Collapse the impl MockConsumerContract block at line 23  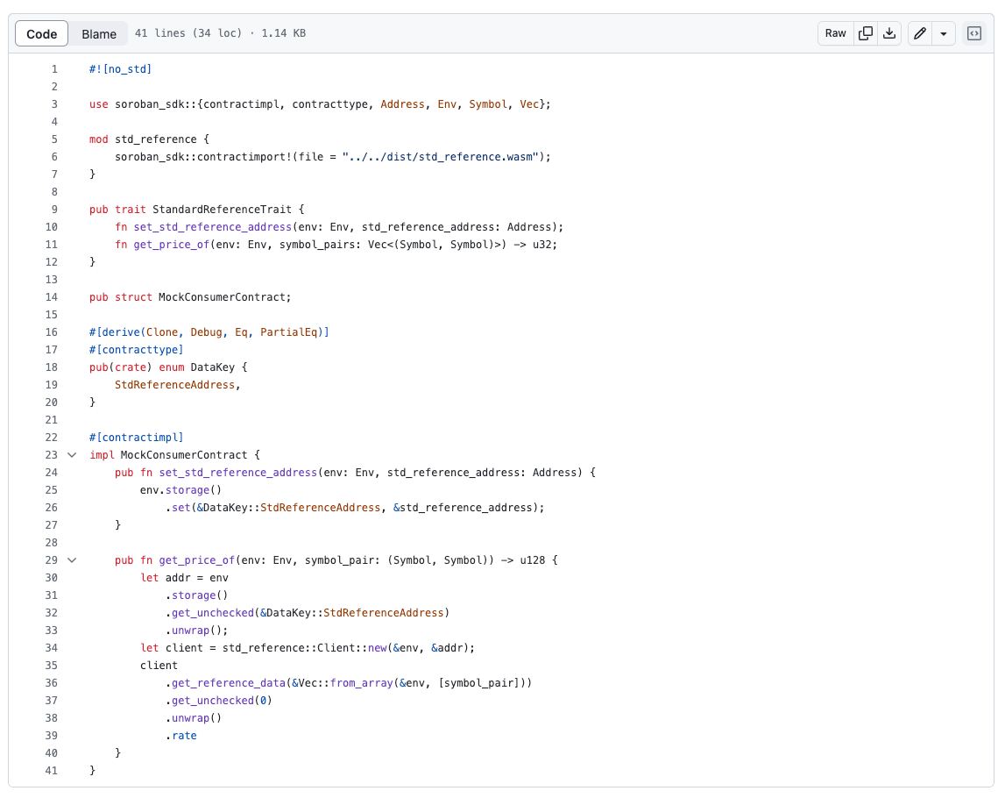[x=73, y=455]
